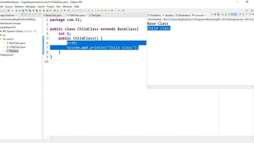Image resolution: width=254 pixels, height=143 pixels.
Task: Open the Source menu
Action: (x=9, y=6)
